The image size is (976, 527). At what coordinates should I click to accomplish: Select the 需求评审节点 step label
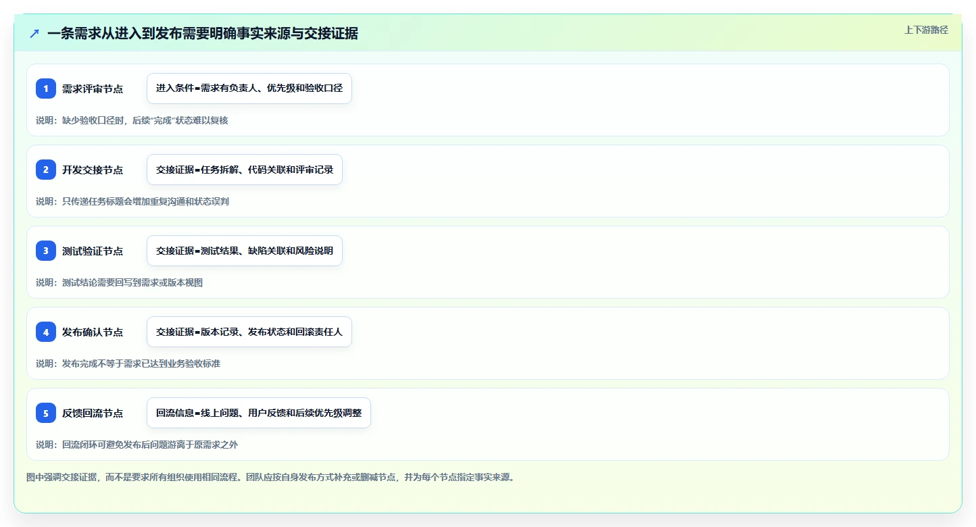click(x=93, y=89)
